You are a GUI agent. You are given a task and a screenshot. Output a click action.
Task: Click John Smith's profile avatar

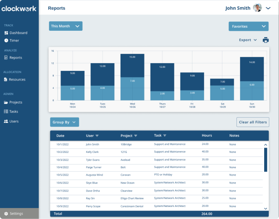point(257,8)
